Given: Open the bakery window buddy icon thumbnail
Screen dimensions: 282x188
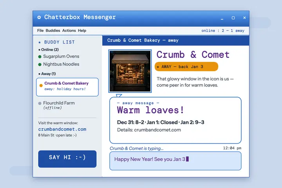Looking at the screenshot, I should 130,71.
